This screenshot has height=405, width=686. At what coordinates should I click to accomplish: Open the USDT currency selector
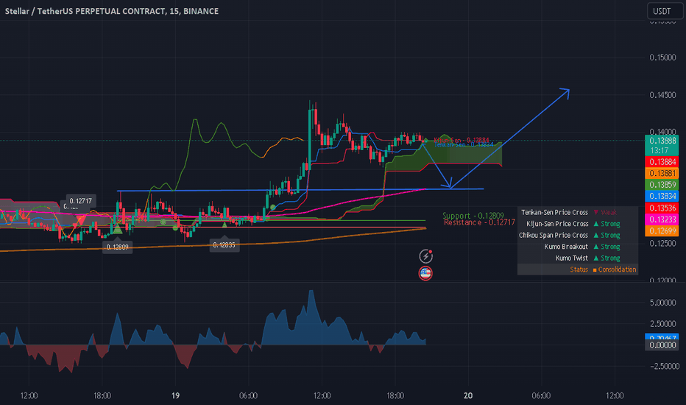coord(665,11)
